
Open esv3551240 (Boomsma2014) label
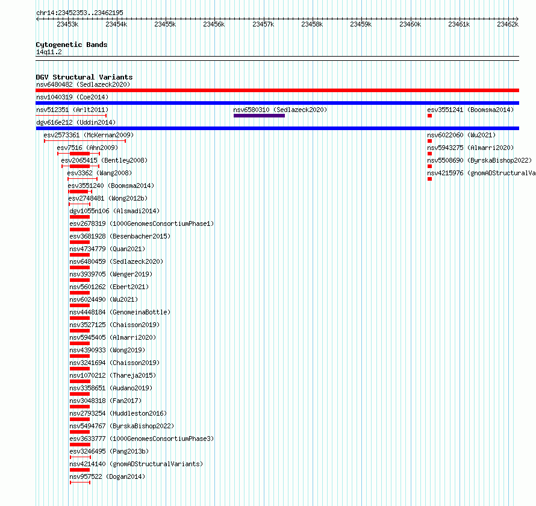pyautogui.click(x=111, y=186)
